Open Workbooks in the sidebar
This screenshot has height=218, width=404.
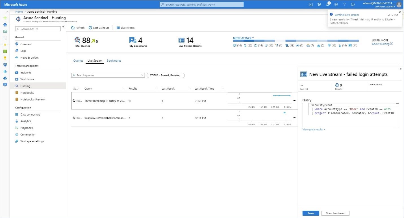pyautogui.click(x=27, y=79)
